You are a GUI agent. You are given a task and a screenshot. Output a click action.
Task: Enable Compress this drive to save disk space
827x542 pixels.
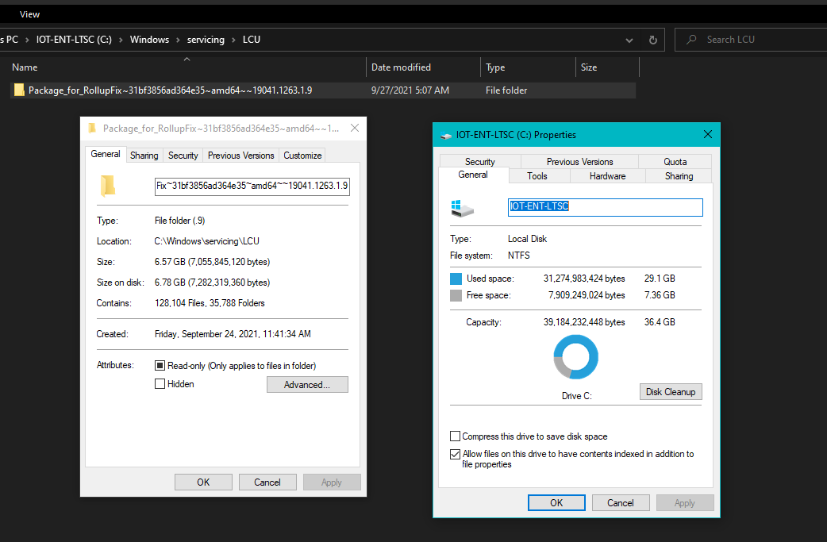point(455,436)
